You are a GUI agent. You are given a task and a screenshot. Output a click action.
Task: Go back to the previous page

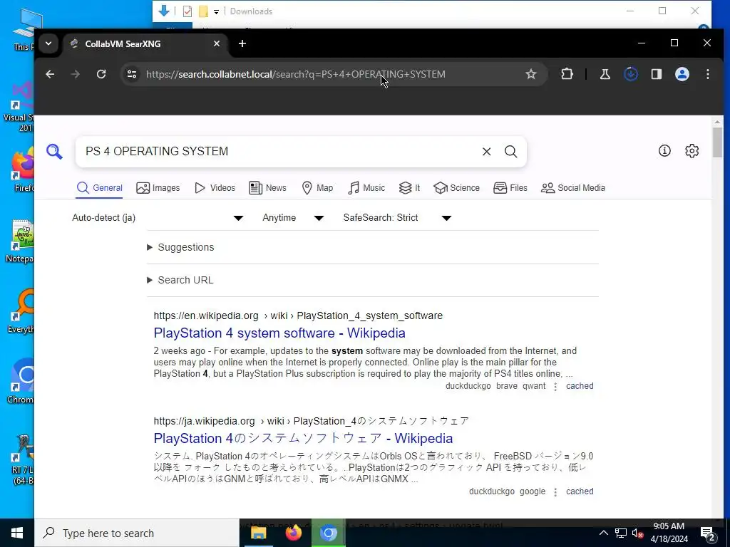click(50, 74)
